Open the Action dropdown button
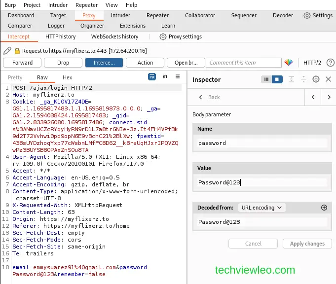Image resolution: width=336 pixels, height=284 pixels. click(145, 63)
